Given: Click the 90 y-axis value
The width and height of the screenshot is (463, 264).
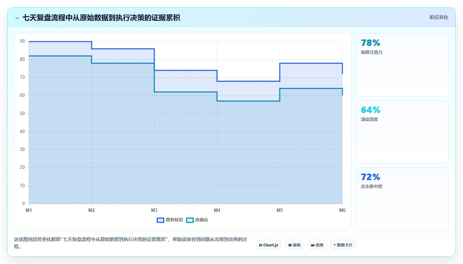Looking at the screenshot, I should 22,41.
